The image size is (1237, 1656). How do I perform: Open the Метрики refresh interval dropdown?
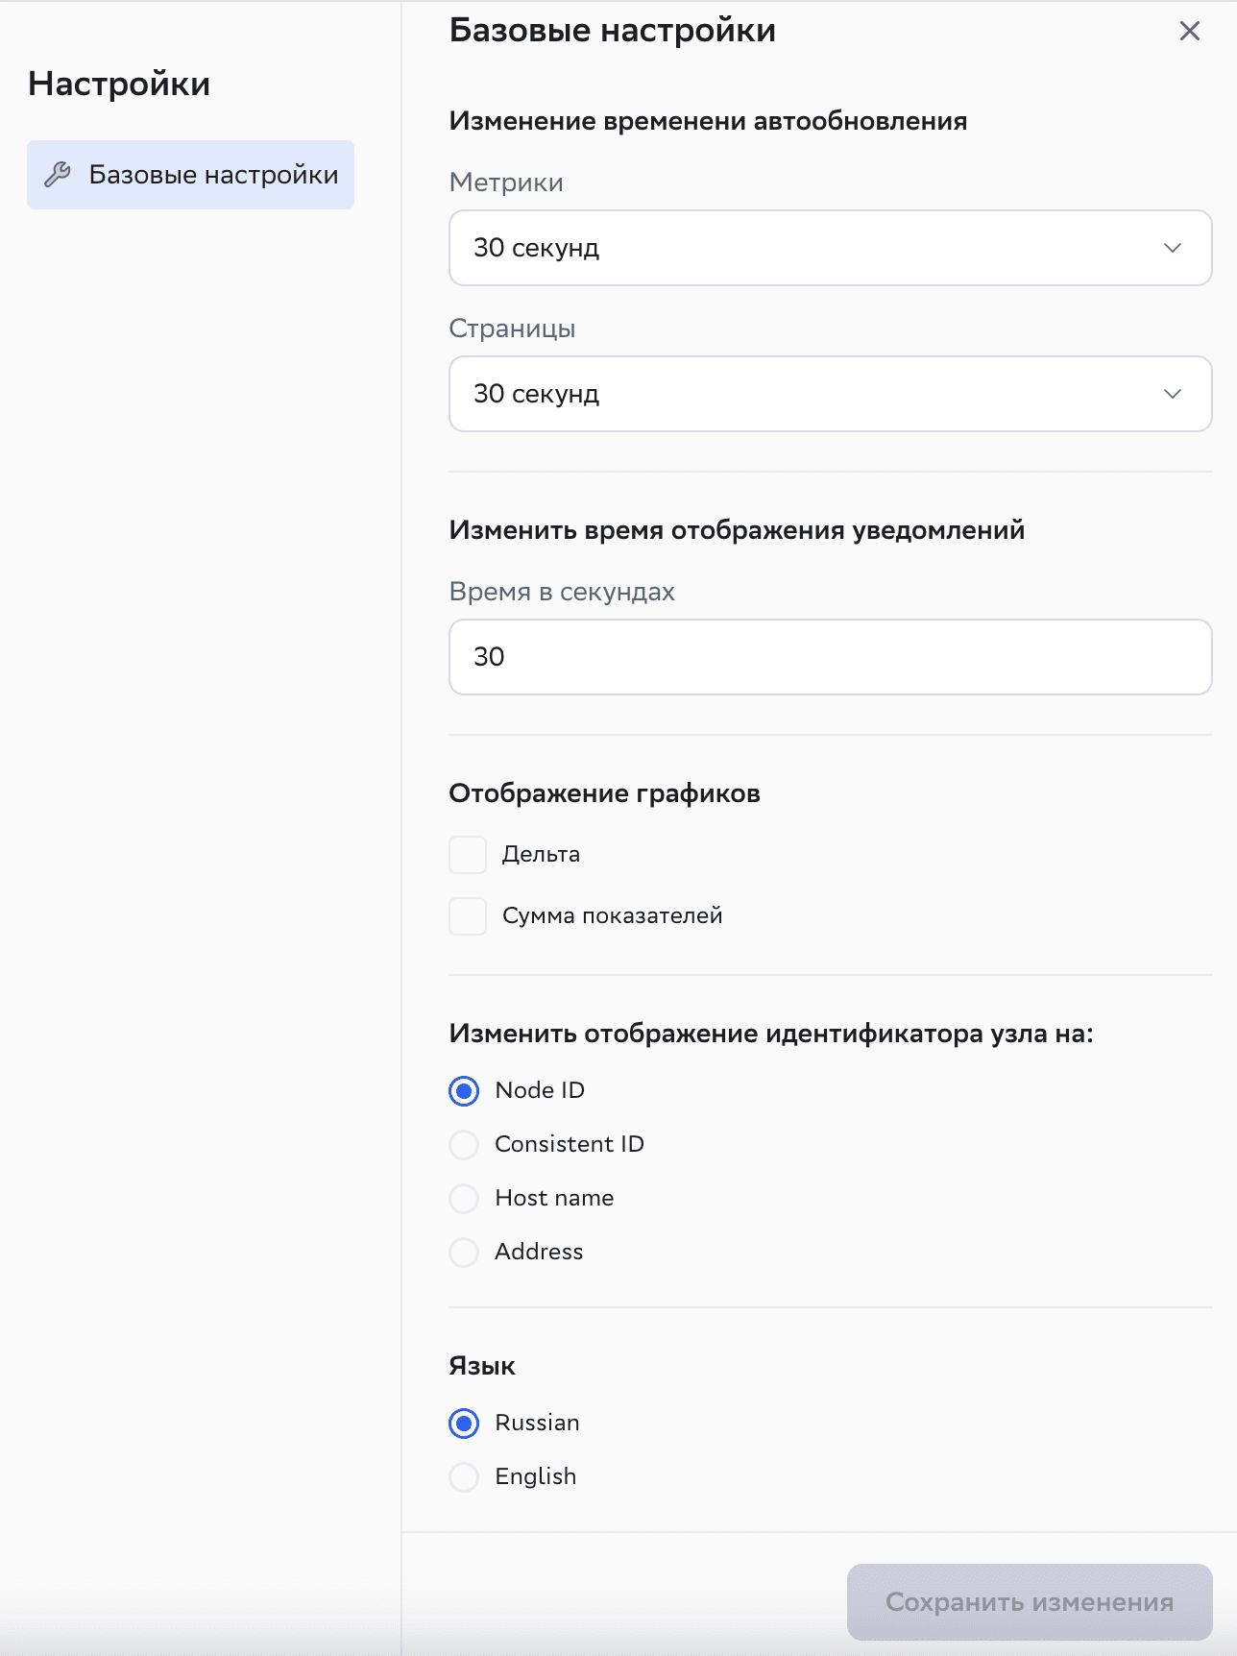pos(830,248)
